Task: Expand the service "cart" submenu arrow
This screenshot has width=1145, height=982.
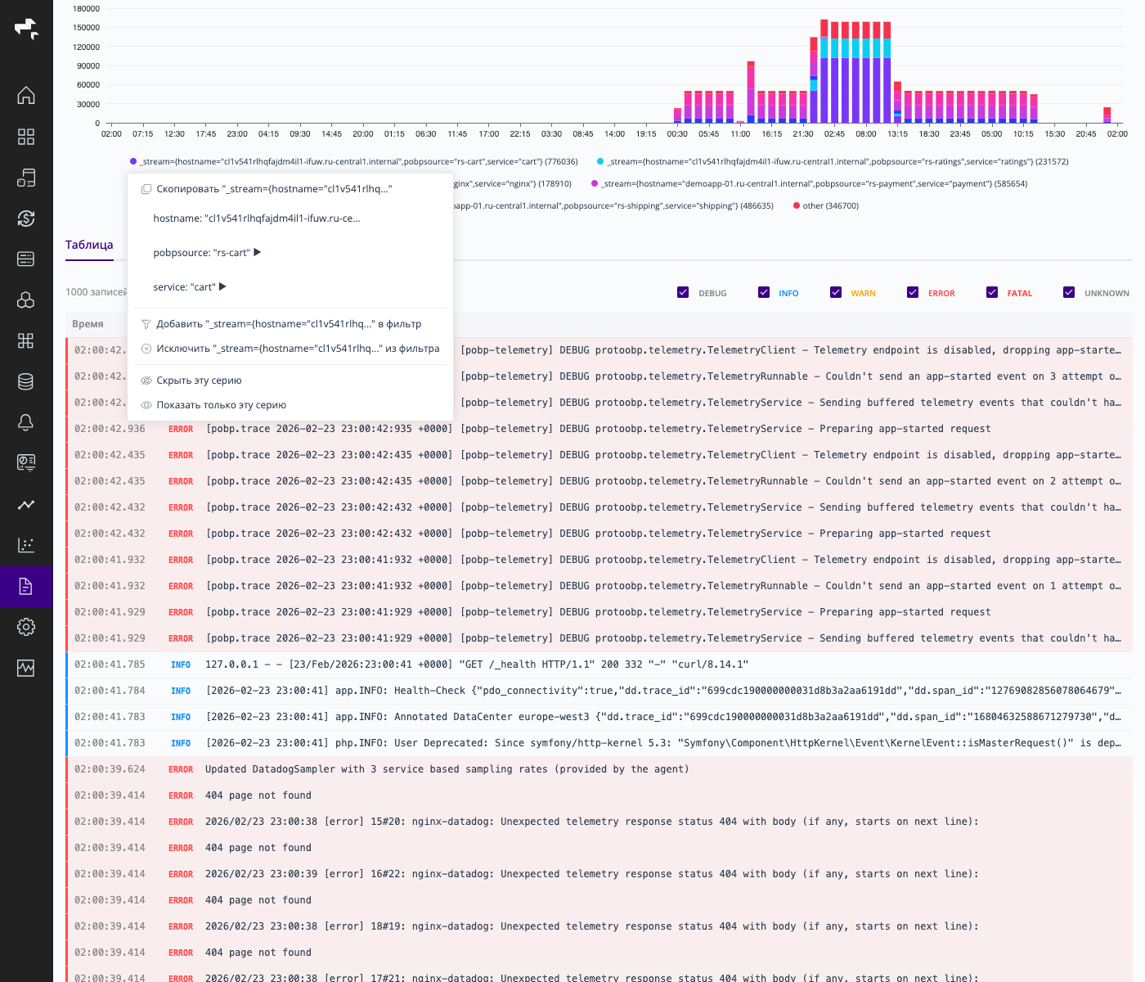Action: point(222,286)
